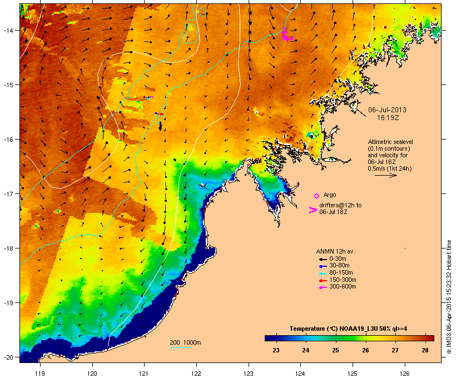Click the magenta 300-600m legend arrow
Screen dimensions: 456x378
click(x=323, y=287)
